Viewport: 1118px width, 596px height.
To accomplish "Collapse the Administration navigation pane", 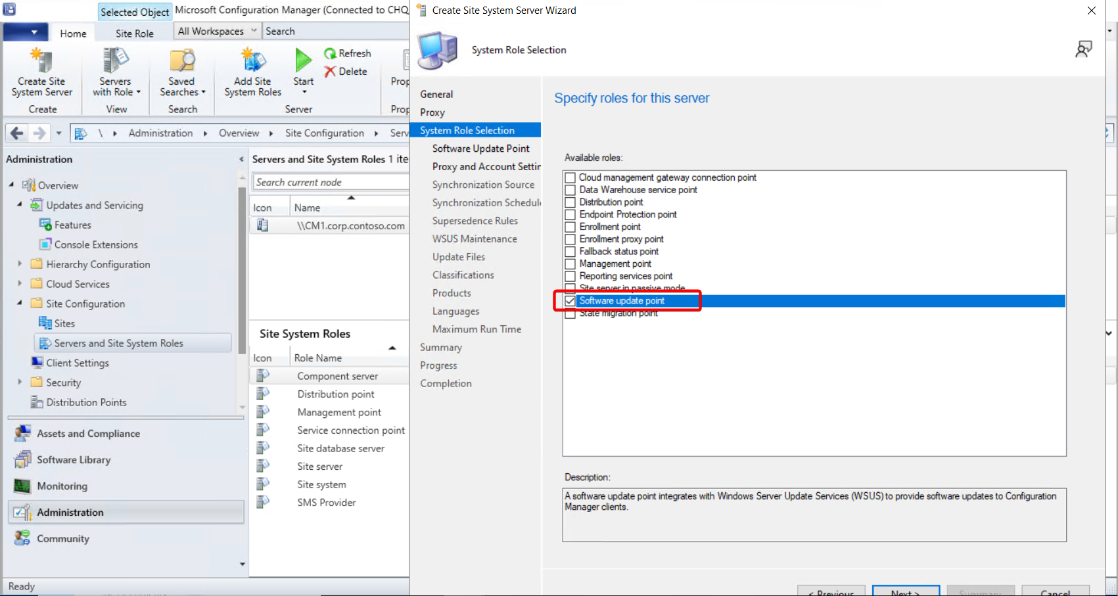I will coord(241,159).
